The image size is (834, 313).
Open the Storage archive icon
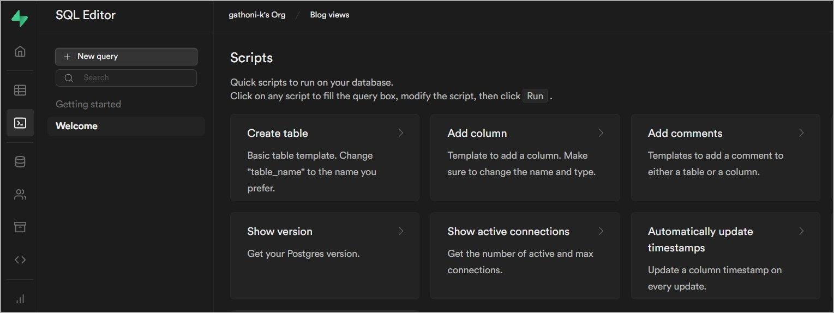(20, 227)
